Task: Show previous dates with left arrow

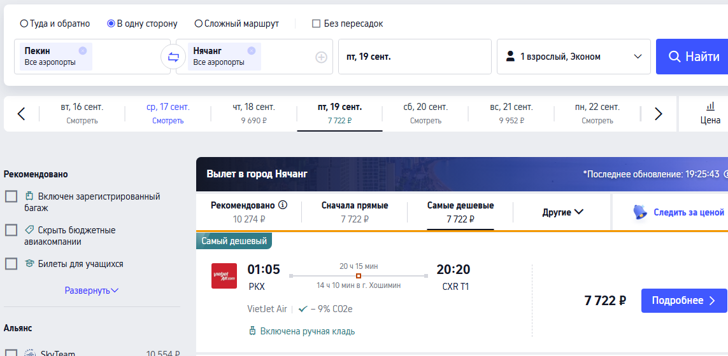Action: pyautogui.click(x=21, y=114)
